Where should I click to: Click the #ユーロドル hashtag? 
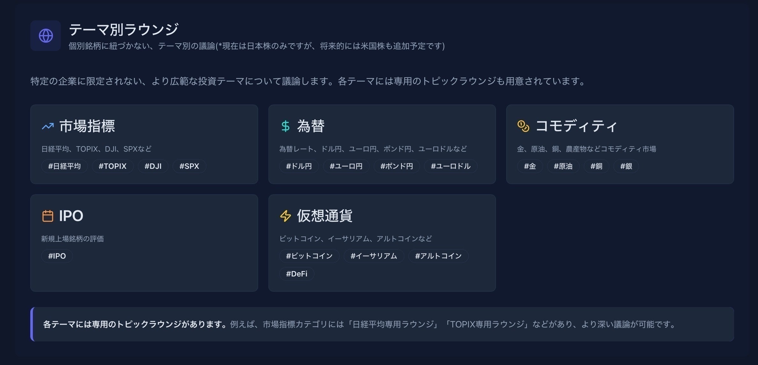point(450,166)
